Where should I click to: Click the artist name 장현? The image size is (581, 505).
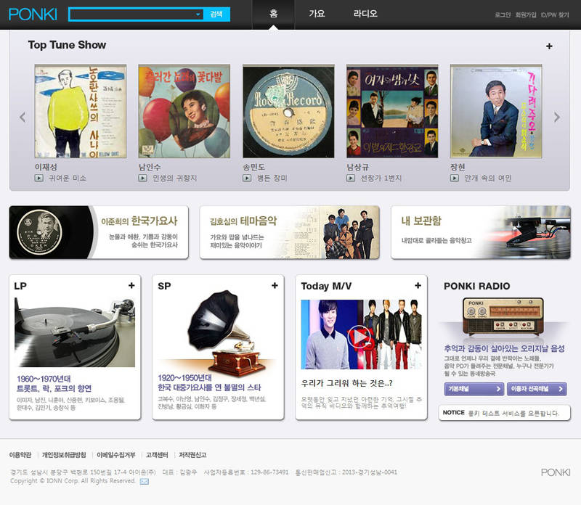pos(458,167)
